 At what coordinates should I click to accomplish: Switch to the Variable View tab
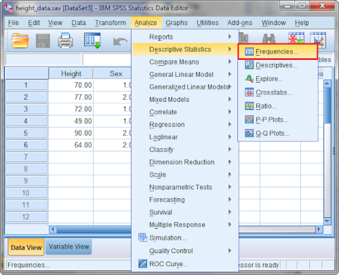pyautogui.click(x=68, y=246)
